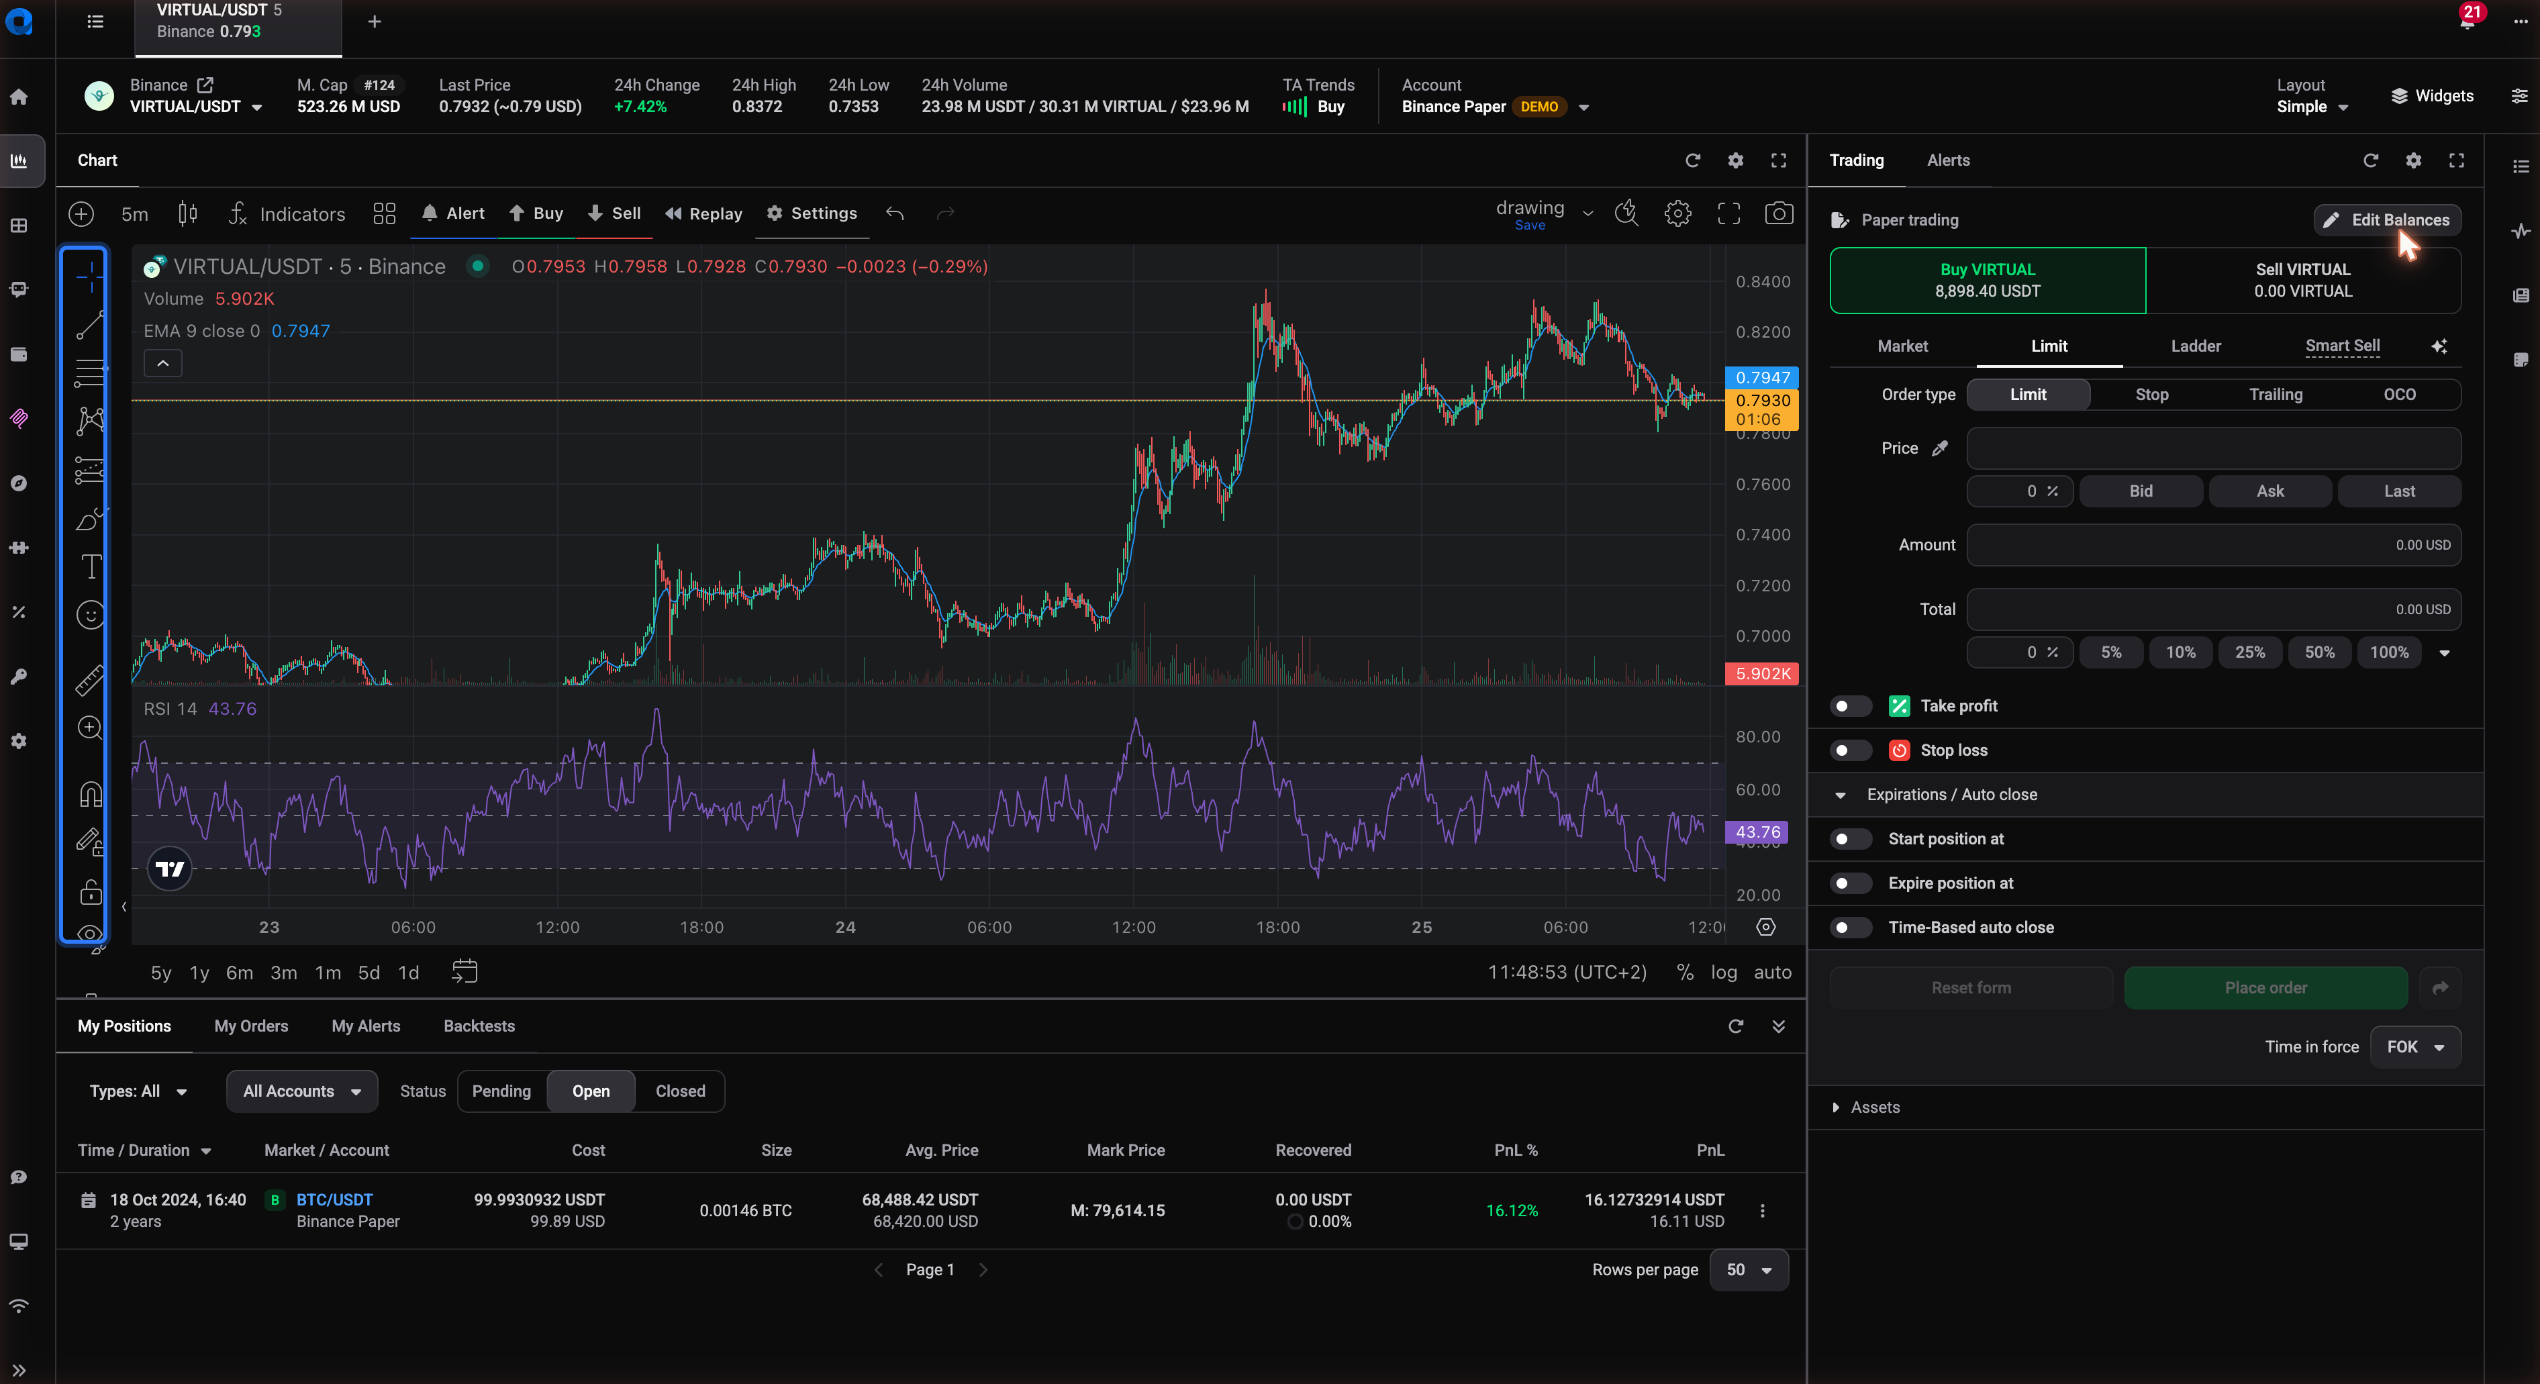Switch to the Alerts tab
Screen dimensions: 2540x1384
1949,160
